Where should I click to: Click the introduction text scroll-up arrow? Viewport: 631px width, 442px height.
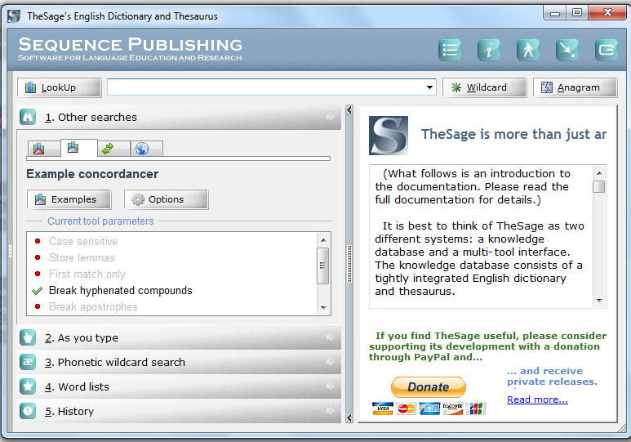pyautogui.click(x=599, y=173)
